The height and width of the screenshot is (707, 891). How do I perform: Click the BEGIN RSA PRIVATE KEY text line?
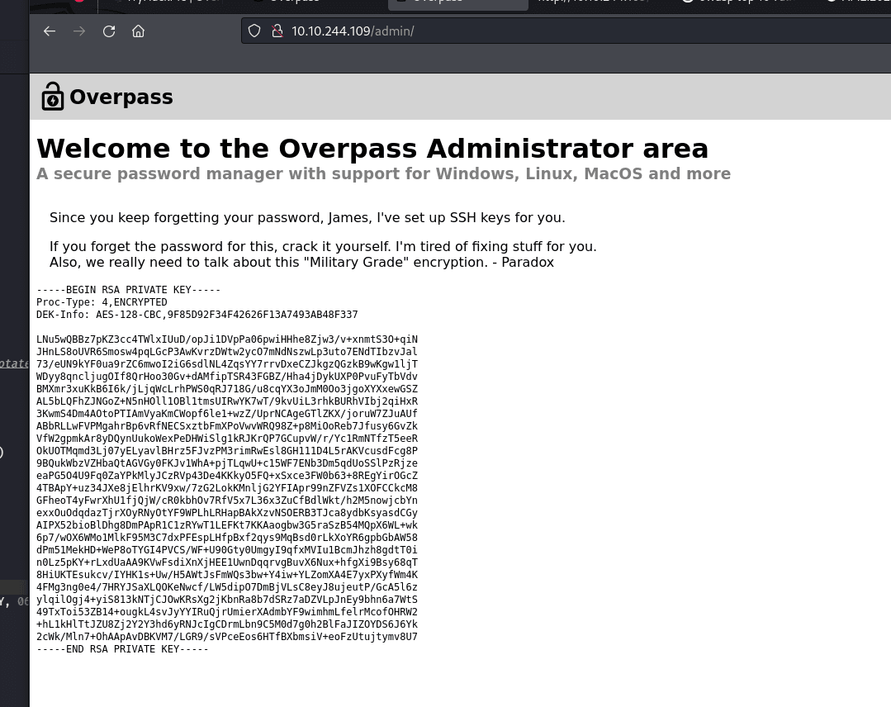pyautogui.click(x=128, y=289)
